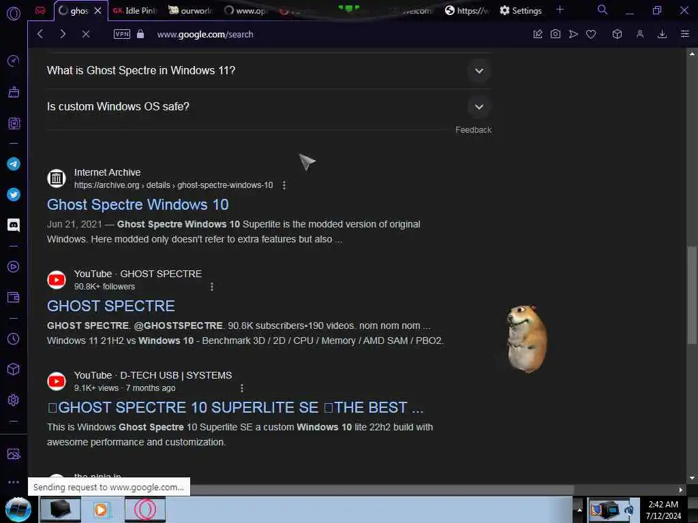Stop loading the page
The height and width of the screenshot is (523, 698).
86,34
